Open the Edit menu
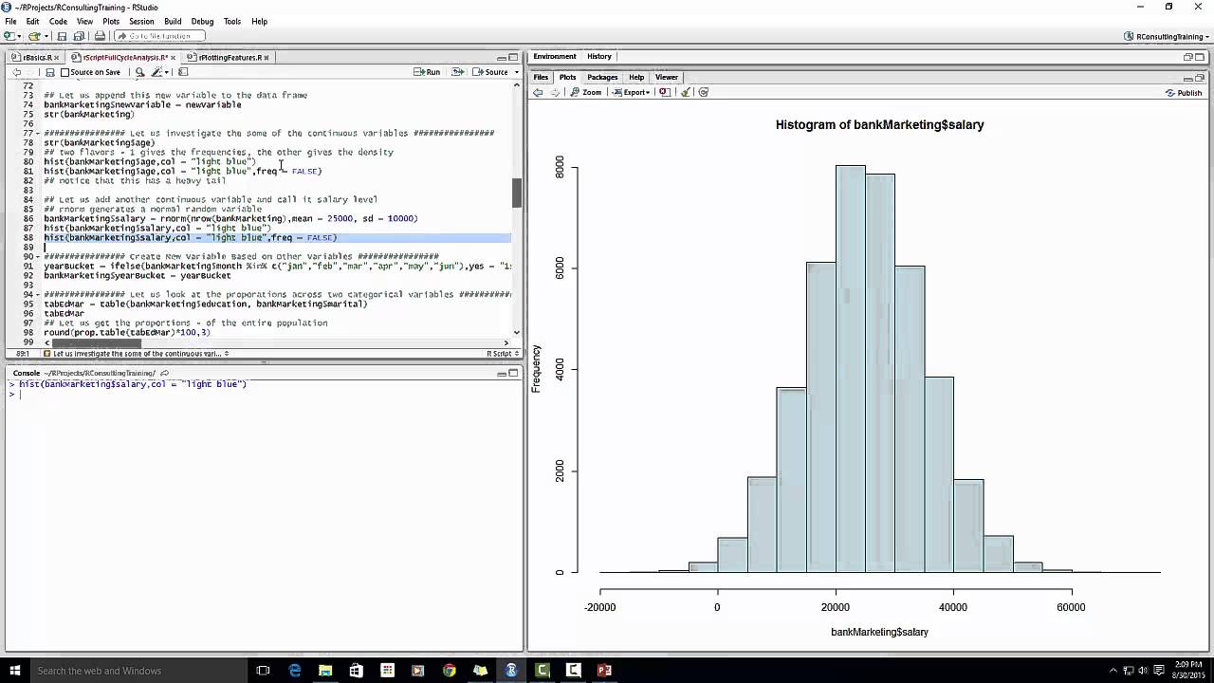The width and height of the screenshot is (1214, 683). pyautogui.click(x=33, y=21)
